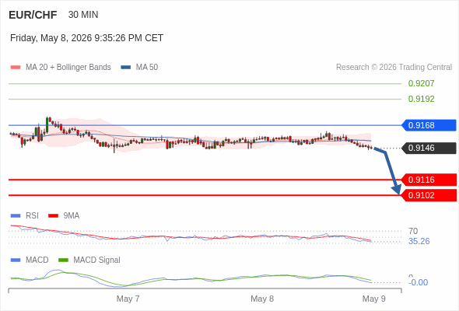Click the black 0.9146 current price tag
This screenshot has height=311, width=459.
coord(429,148)
